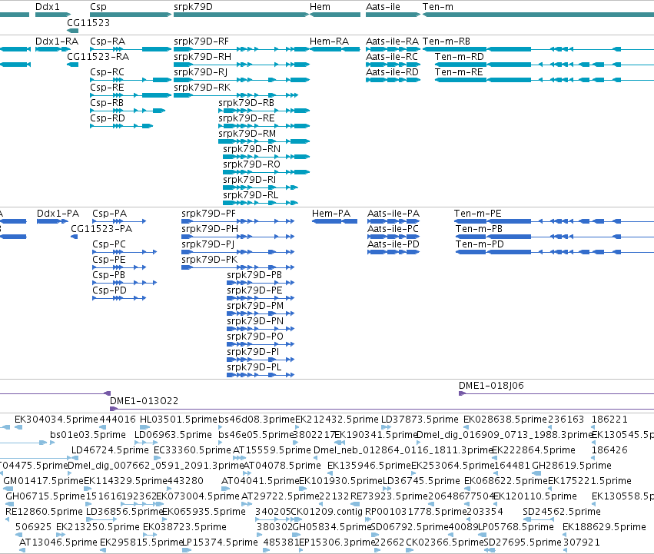Select Ten-m-RD transcript
Viewport: 654px width, 554px height.
tap(544, 65)
